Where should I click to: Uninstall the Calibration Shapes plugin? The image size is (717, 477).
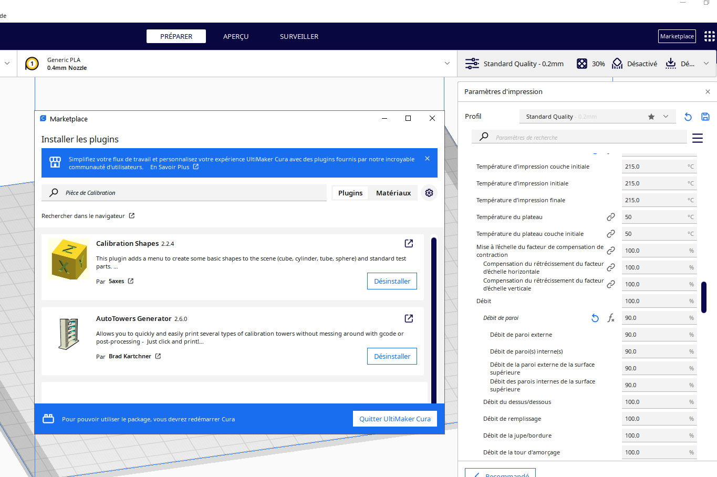pyautogui.click(x=392, y=281)
